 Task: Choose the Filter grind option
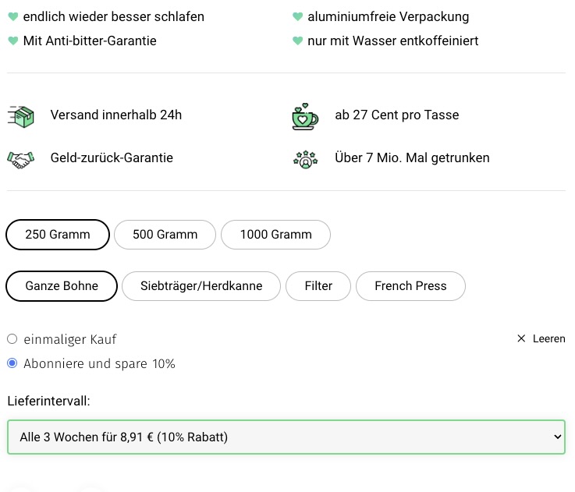tap(318, 286)
